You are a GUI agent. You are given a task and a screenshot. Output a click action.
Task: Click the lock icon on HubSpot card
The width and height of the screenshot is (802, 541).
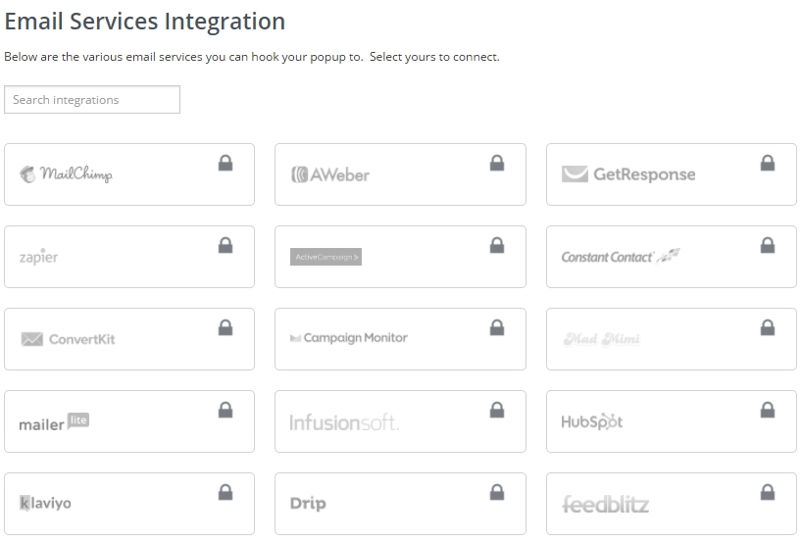pos(768,410)
